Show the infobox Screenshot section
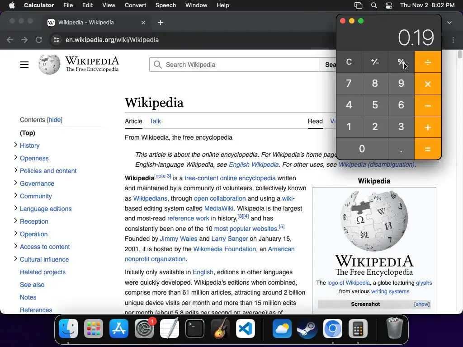Screen dimensions: 463x347 coord(422,304)
